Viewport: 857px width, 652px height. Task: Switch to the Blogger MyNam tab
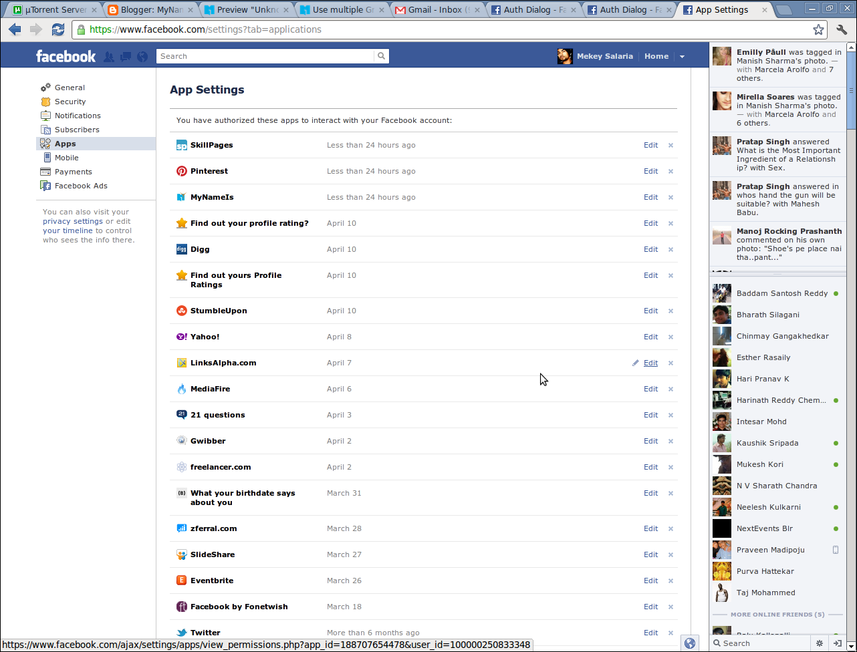tap(150, 10)
